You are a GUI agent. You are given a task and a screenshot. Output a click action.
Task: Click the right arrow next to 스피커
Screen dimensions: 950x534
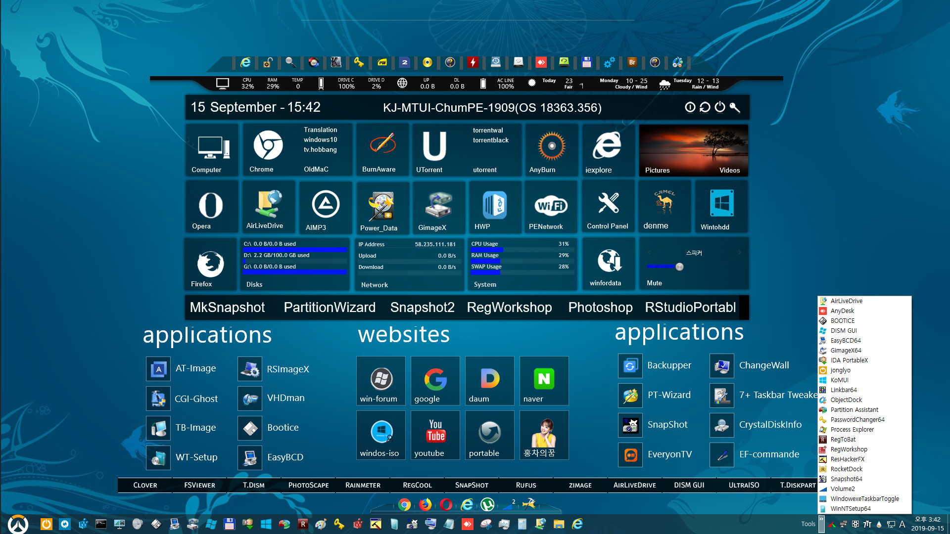740,253
